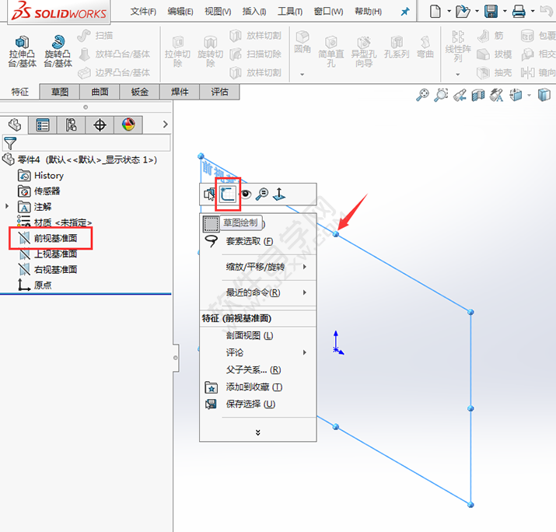
Task: Switch to the 钣金 (Sheet Metal) tab
Action: [x=139, y=92]
